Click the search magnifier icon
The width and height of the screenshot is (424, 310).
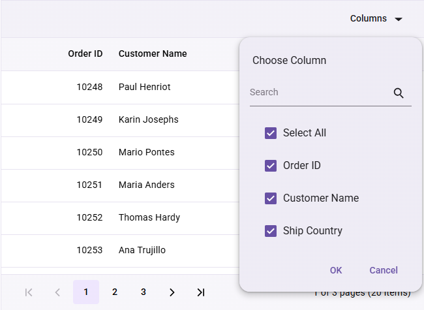[x=399, y=93]
